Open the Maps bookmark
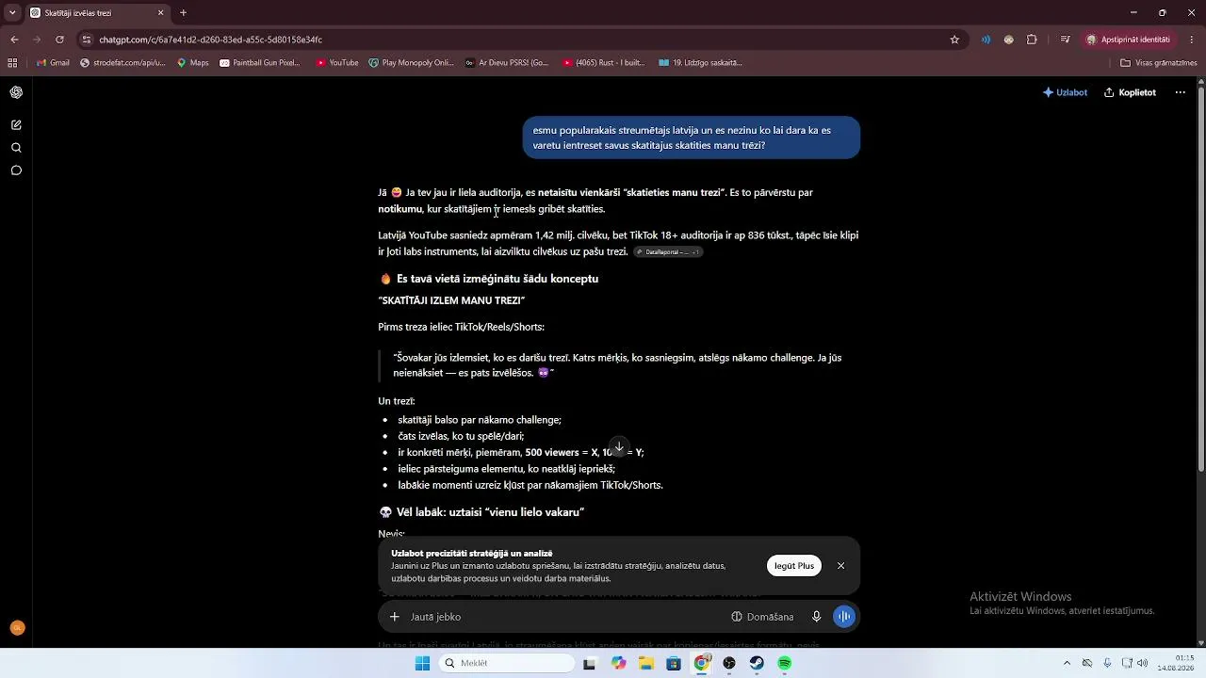This screenshot has height=678, width=1206. [x=193, y=63]
